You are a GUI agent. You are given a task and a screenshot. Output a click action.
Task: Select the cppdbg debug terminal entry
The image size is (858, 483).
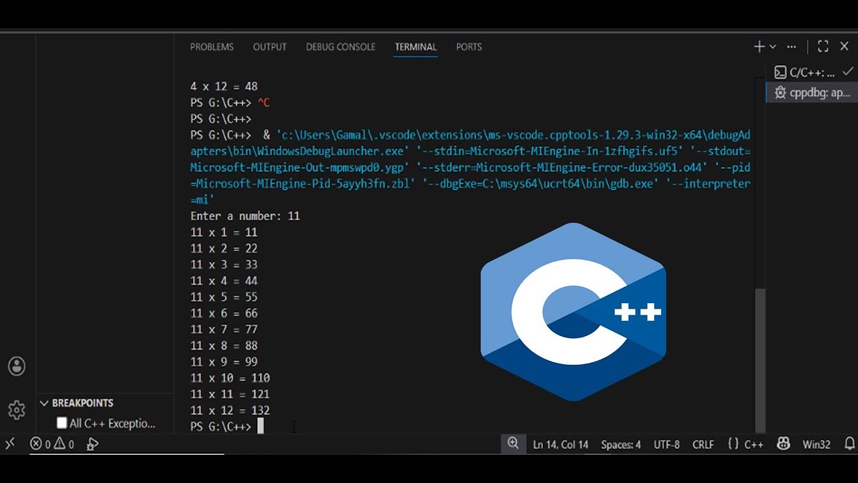click(812, 93)
